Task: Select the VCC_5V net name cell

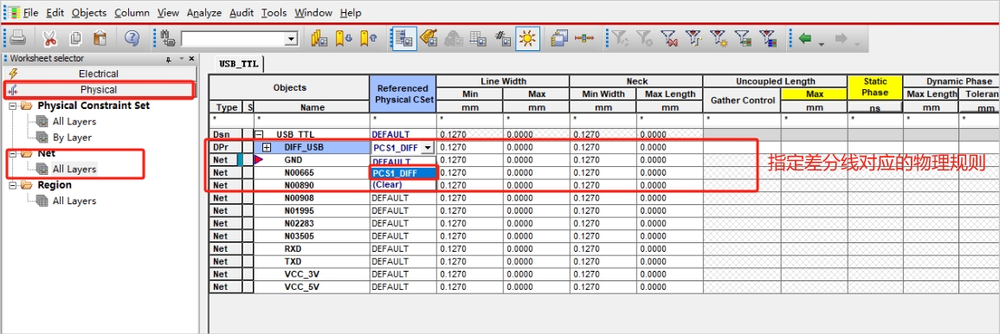Action: [312, 286]
